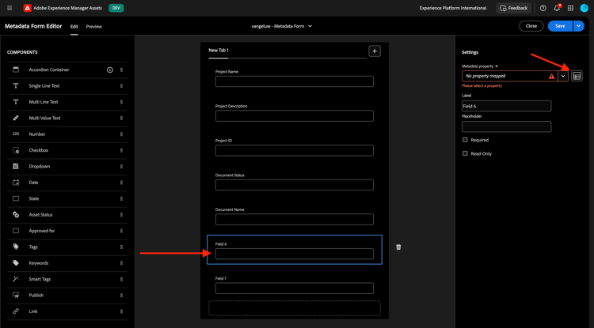Click the Keywords component label
The width and height of the screenshot is (594, 328).
[x=39, y=263]
